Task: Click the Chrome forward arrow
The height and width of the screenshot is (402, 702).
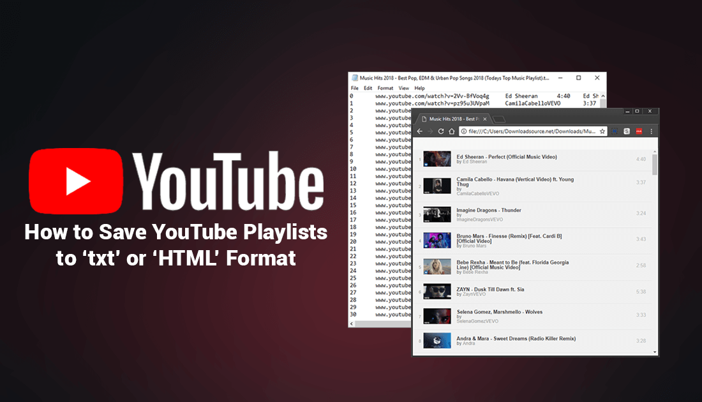Action: [430, 131]
